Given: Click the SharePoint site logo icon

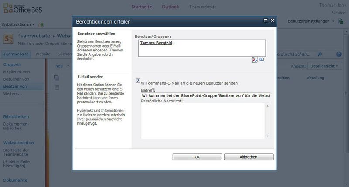Looking at the screenshot, I should click(x=8, y=39).
